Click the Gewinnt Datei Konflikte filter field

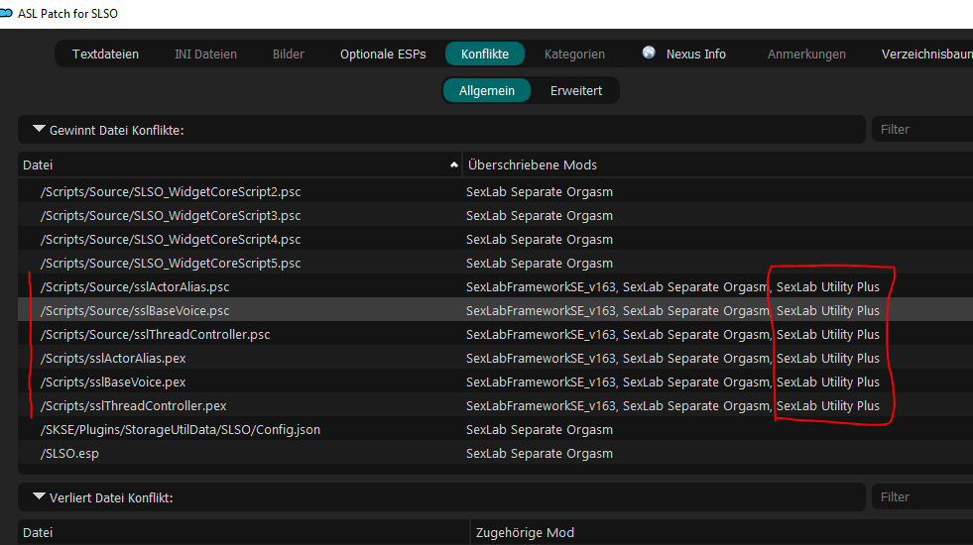pos(922,129)
